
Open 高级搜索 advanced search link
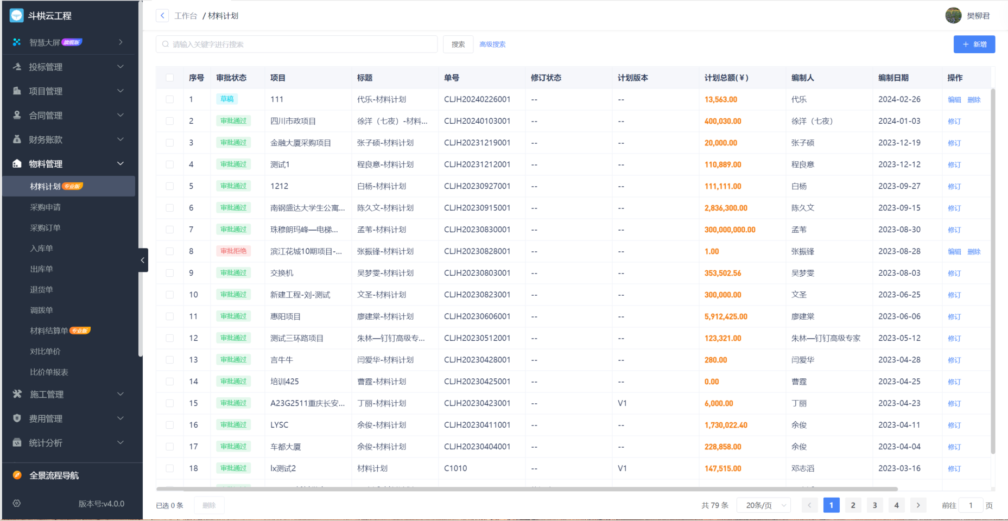click(492, 44)
